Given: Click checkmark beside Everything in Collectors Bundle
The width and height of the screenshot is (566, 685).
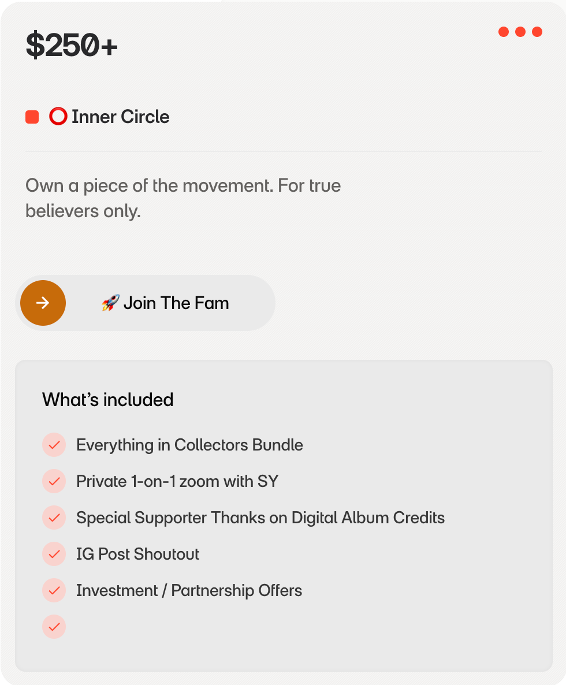Looking at the screenshot, I should tap(54, 445).
